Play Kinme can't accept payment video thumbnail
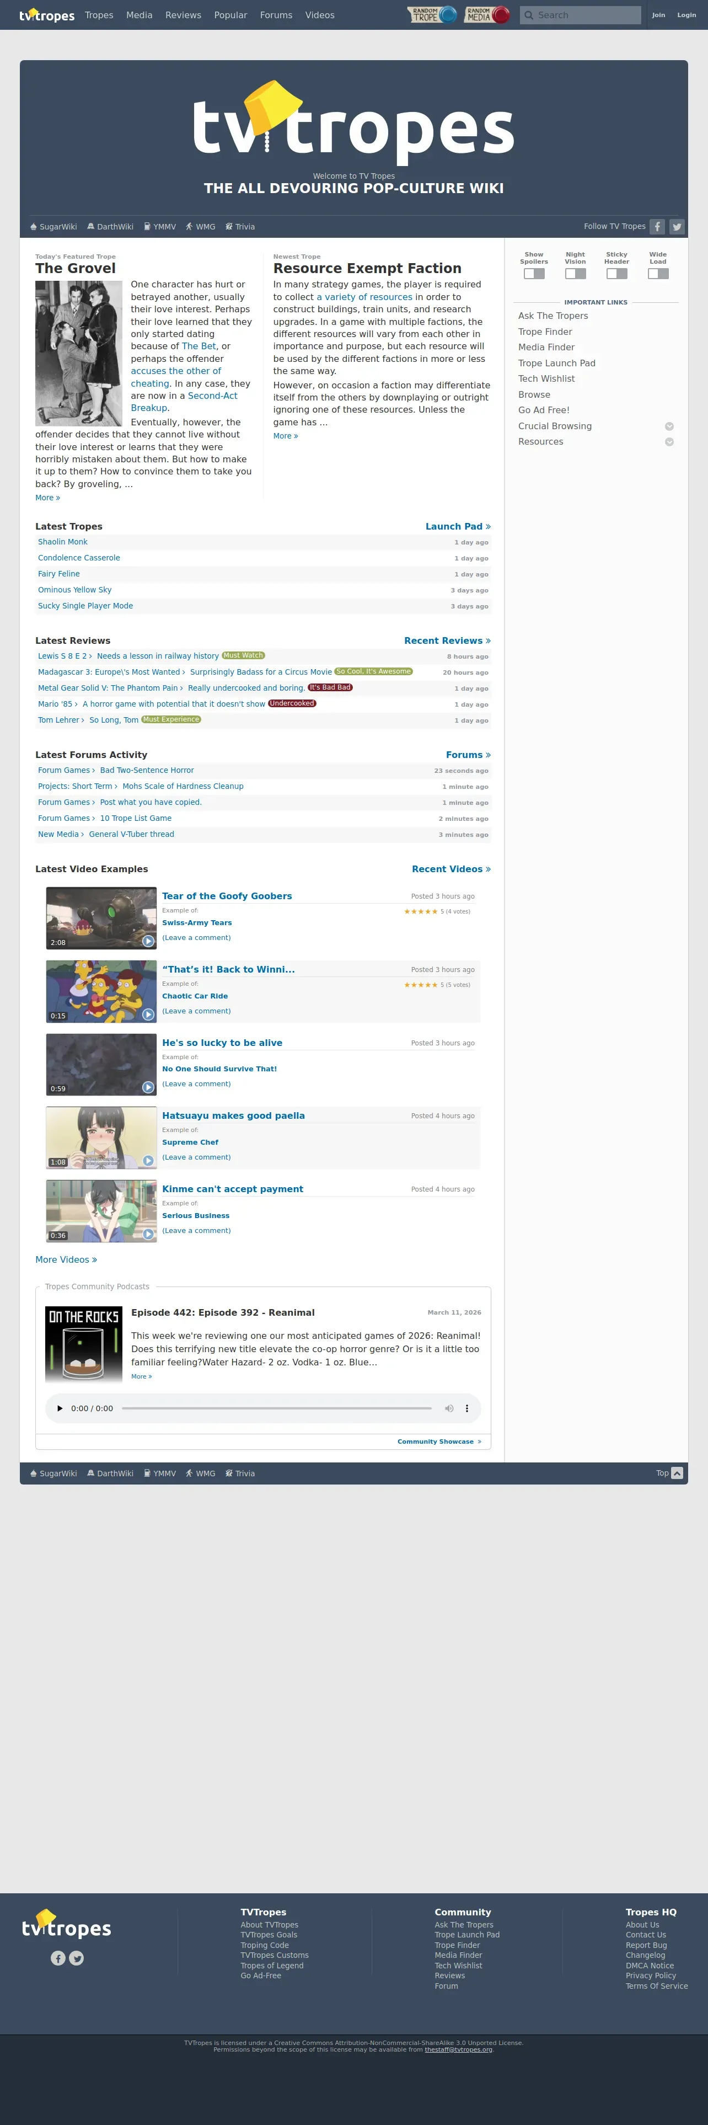 click(x=101, y=1211)
